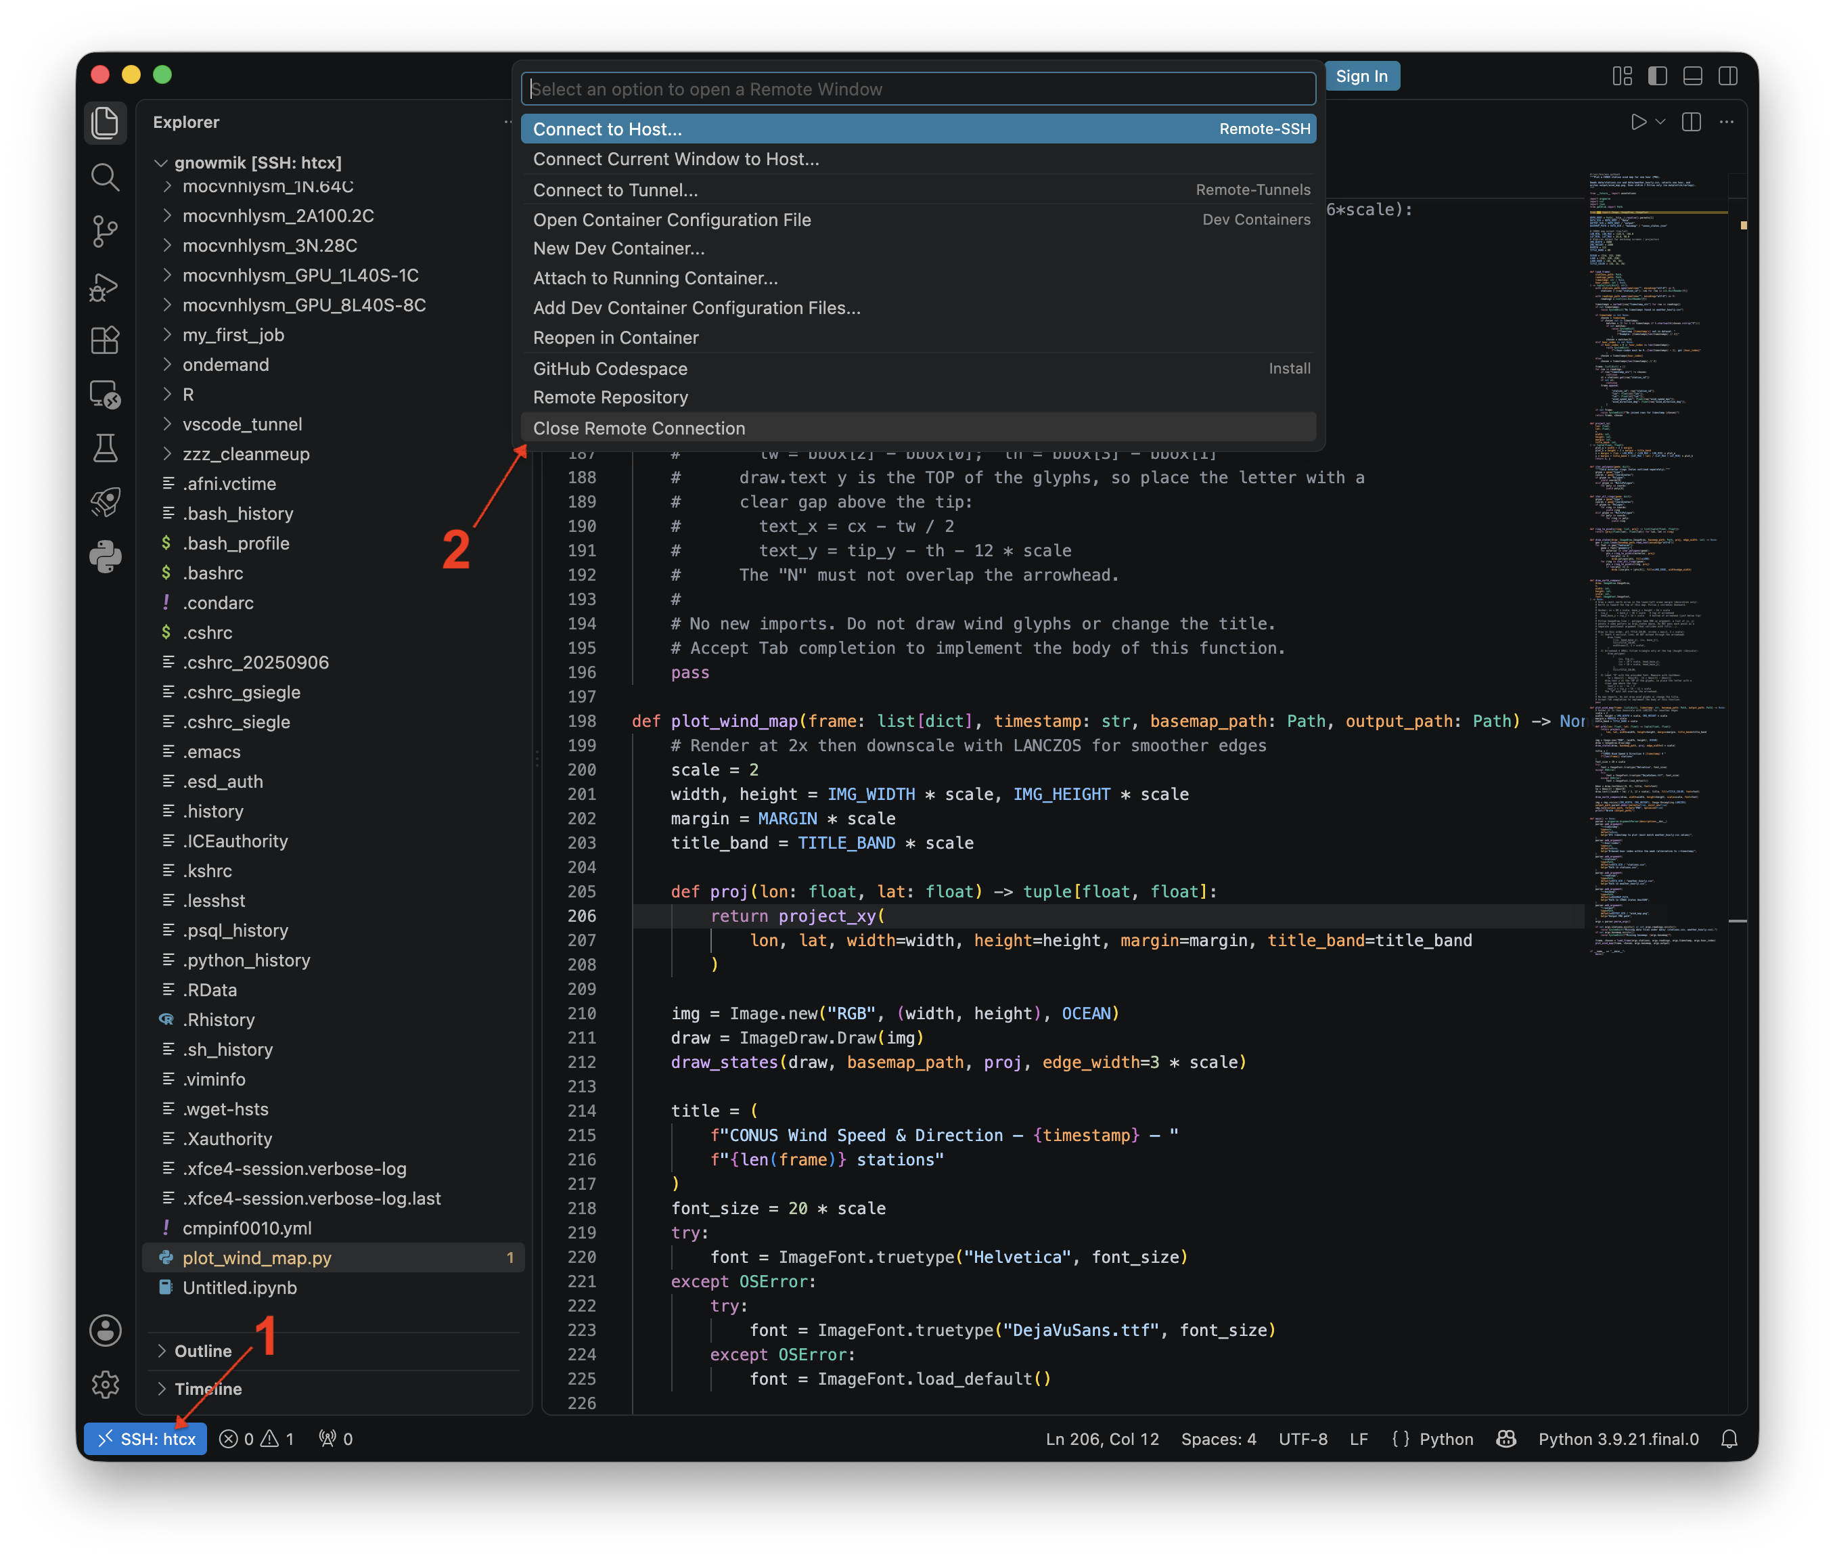Open the Source Control view icon
Image resolution: width=1835 pixels, height=1562 pixels.
point(104,231)
